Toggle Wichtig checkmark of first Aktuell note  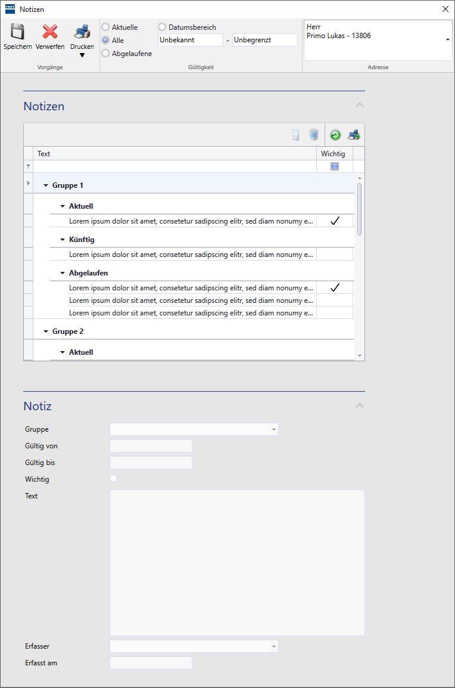coord(335,221)
